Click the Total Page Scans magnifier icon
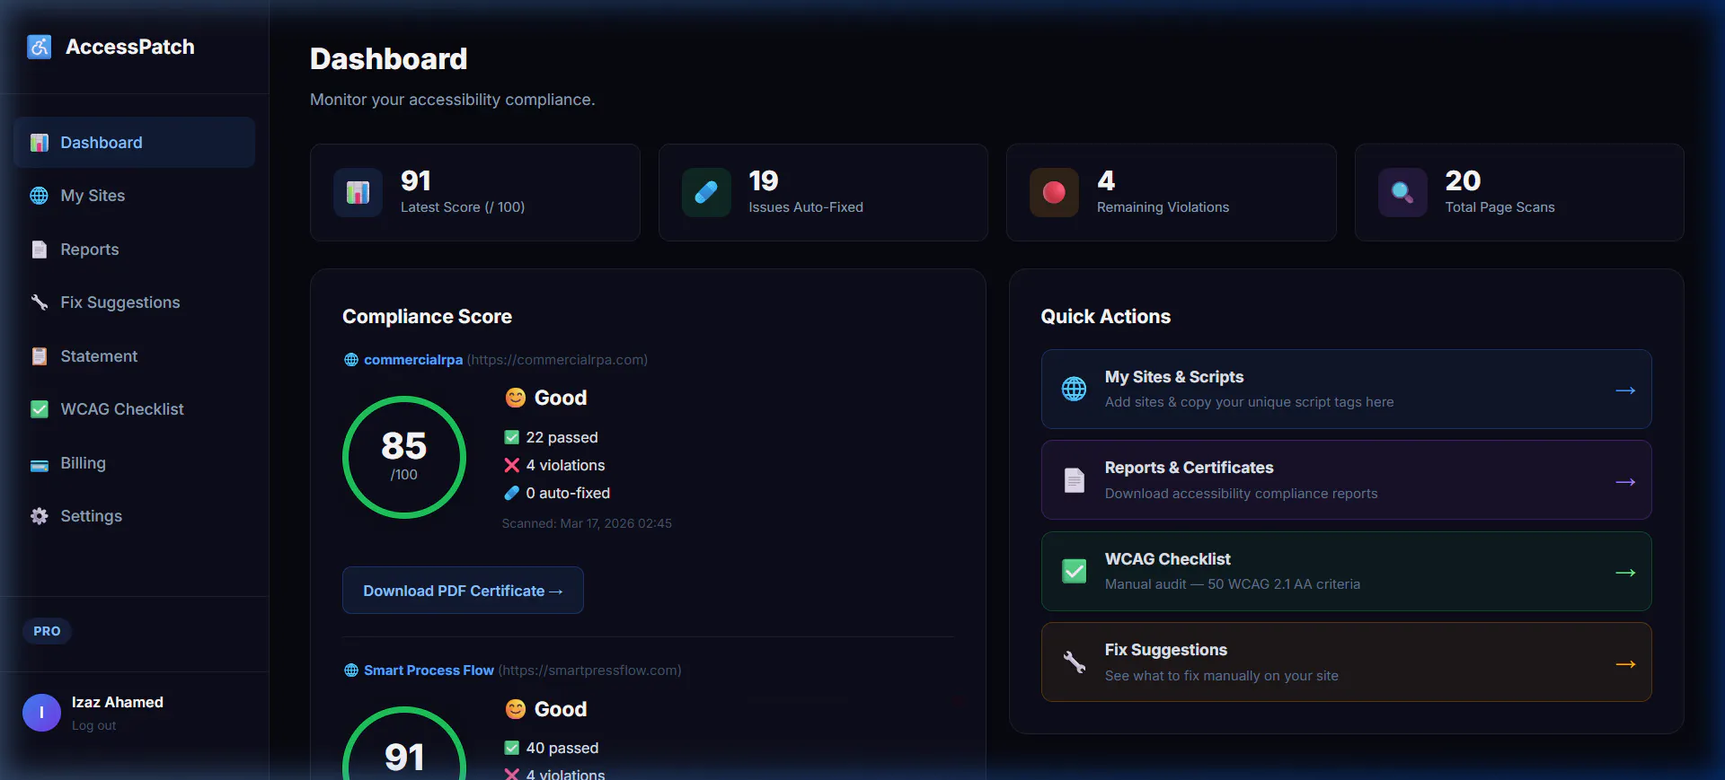 (x=1402, y=192)
